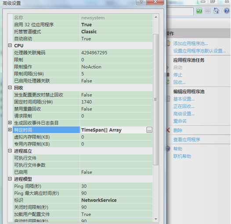Open 联机帮助 link
This screenshot has width=231, height=224.
(x=182, y=156)
